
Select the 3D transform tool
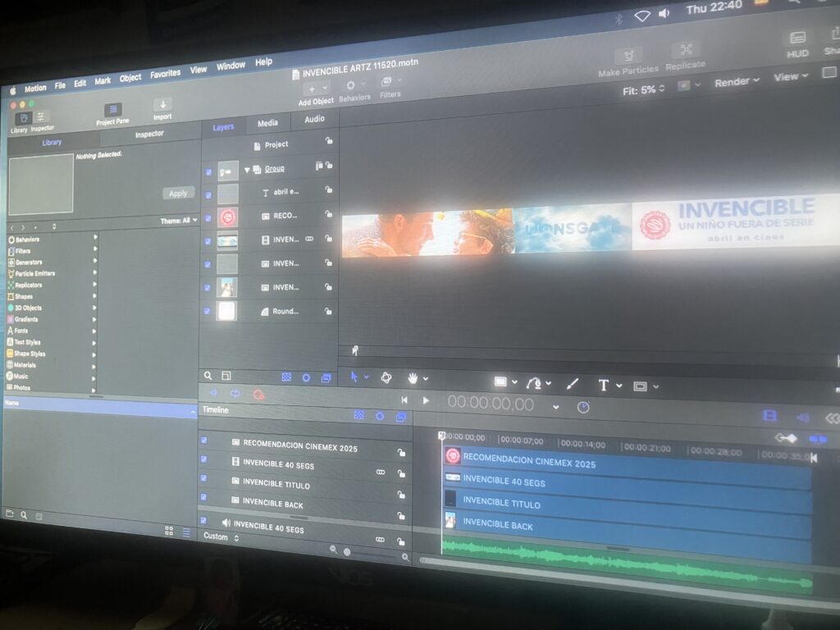tap(386, 377)
